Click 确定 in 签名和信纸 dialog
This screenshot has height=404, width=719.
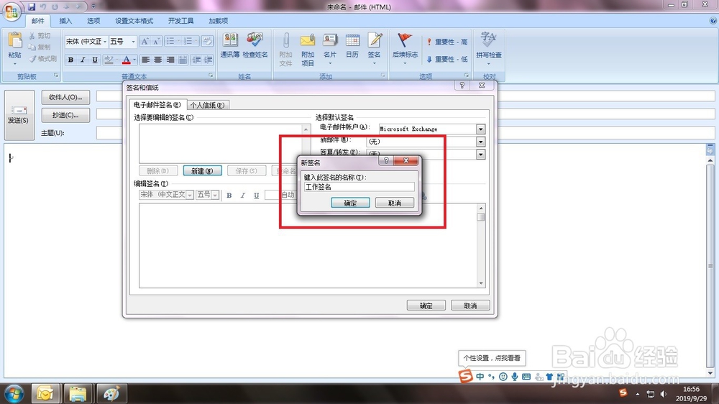(x=426, y=306)
